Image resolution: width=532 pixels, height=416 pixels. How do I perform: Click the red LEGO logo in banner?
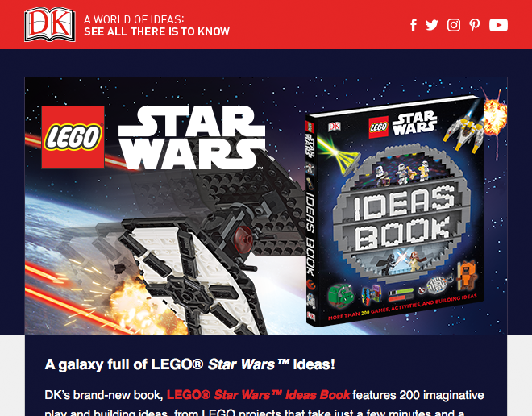pos(73,137)
